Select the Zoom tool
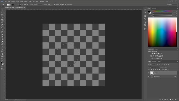The image size is (179, 101). pyautogui.click(x=2, y=56)
